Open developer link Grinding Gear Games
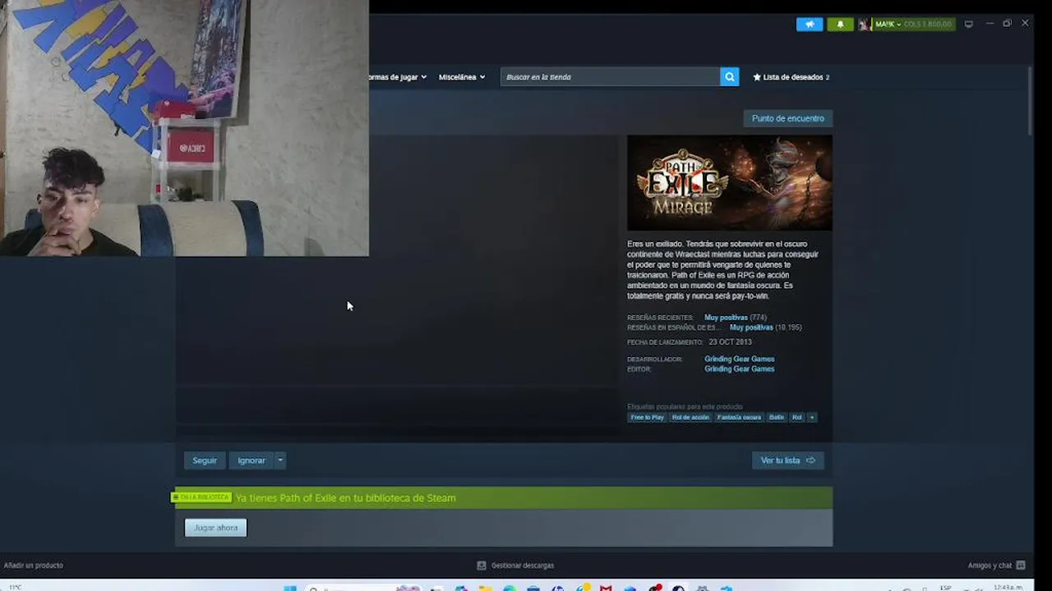Screen dimensions: 1052x591 739,359
